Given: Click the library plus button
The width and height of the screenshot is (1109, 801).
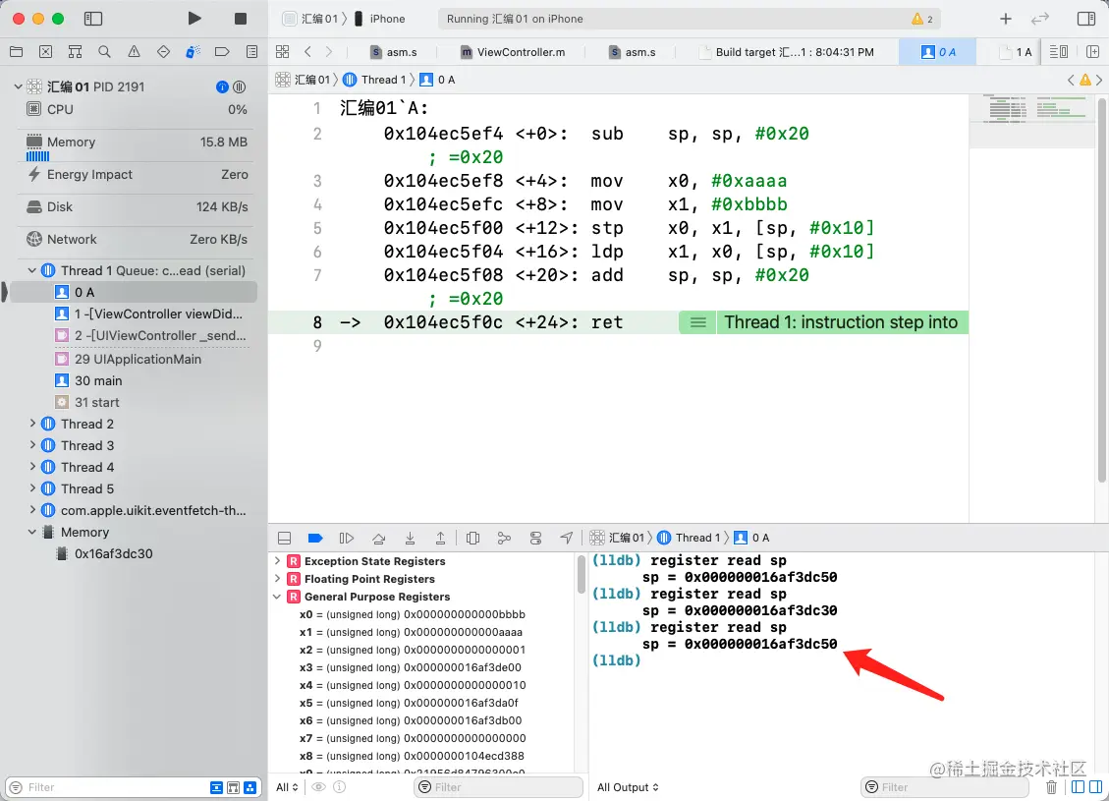Looking at the screenshot, I should tap(1006, 19).
